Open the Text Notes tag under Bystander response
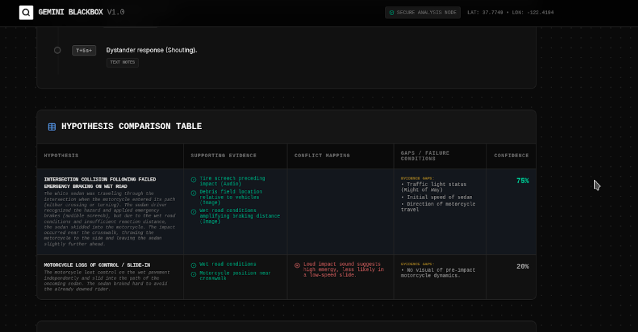The width and height of the screenshot is (638, 332). (123, 63)
